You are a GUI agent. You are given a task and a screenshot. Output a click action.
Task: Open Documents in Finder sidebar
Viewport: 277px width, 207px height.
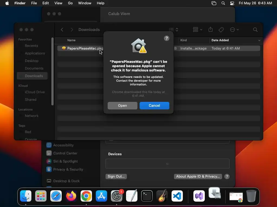pos(34,68)
